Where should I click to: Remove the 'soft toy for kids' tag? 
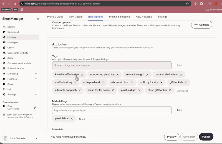162,83
